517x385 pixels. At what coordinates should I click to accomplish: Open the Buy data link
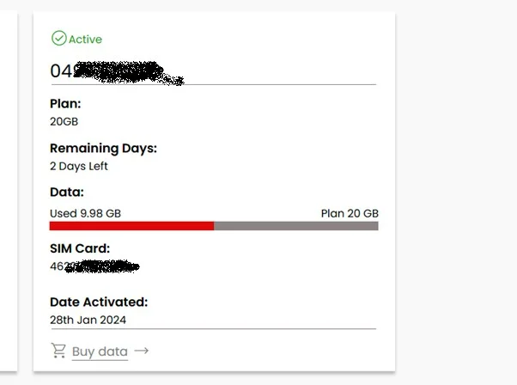(x=100, y=351)
